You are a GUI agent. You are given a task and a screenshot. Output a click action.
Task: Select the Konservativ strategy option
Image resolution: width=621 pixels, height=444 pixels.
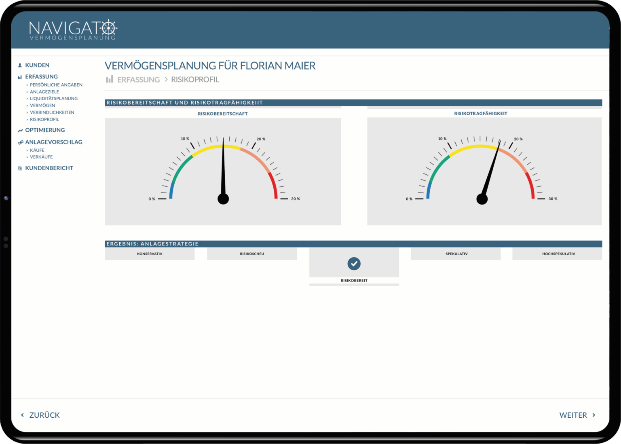[x=150, y=254]
